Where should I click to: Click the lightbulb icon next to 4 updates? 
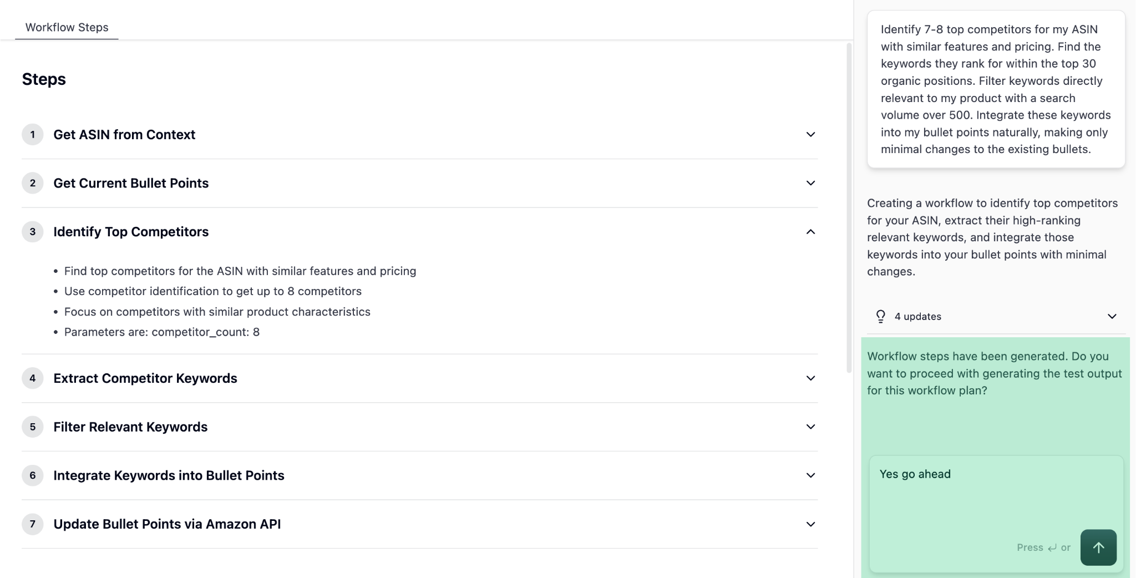(881, 316)
